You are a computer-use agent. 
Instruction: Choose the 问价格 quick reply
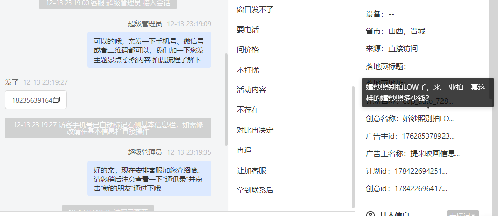pyautogui.click(x=248, y=50)
